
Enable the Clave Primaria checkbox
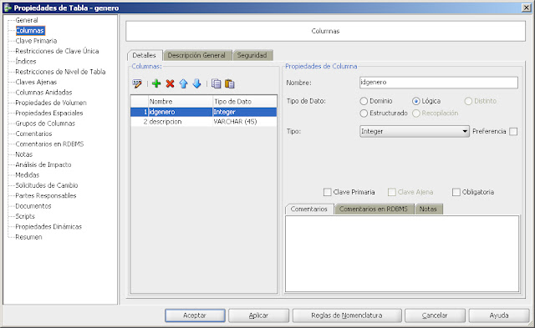(327, 192)
